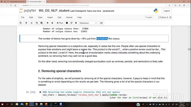
Task: Open the View menu
Action: (40, 17)
